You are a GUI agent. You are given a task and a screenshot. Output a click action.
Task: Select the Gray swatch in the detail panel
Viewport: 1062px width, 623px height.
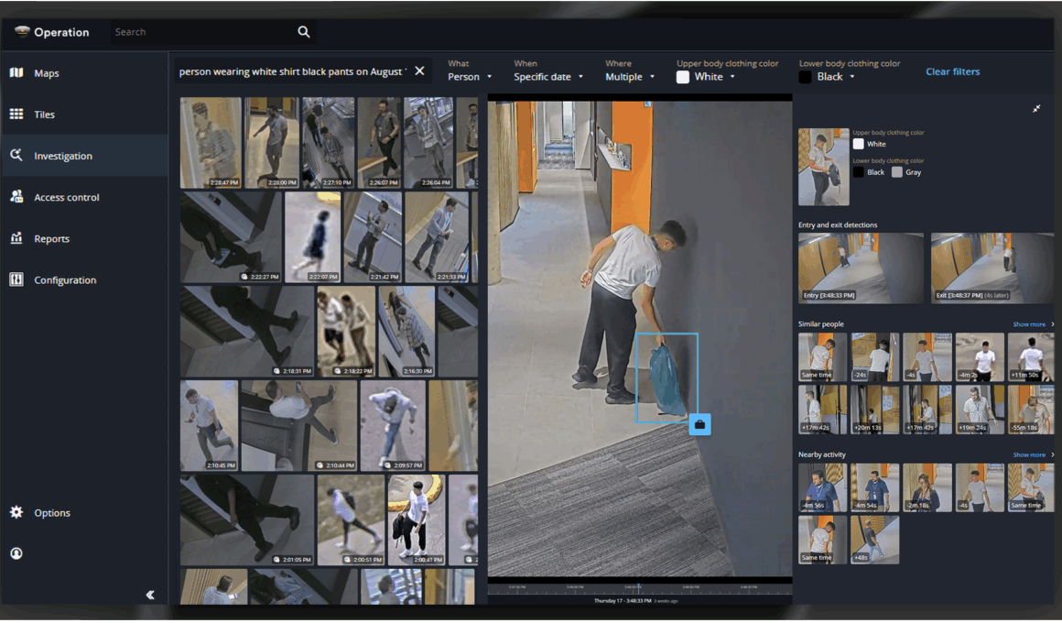[896, 172]
